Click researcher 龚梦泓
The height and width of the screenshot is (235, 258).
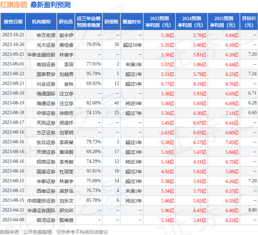(x=66, y=191)
